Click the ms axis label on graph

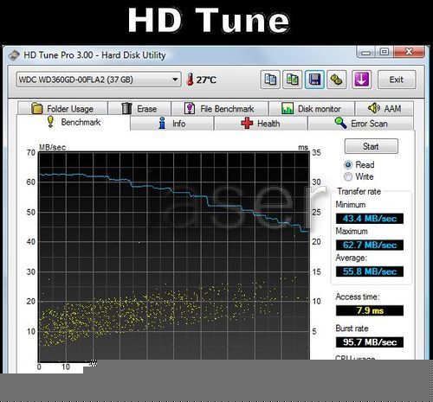pyautogui.click(x=303, y=148)
